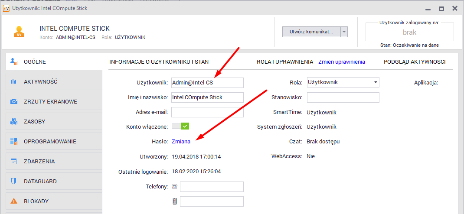This screenshot has height=214, width=464.
Task: Click the Aktywność bar chart icon
Action: pos(13,81)
